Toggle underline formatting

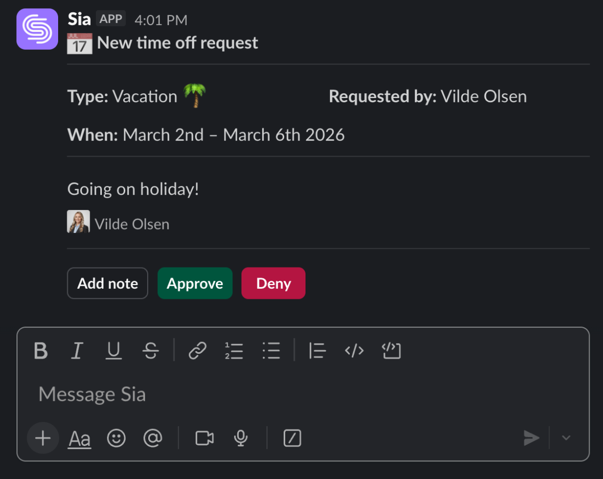(114, 351)
